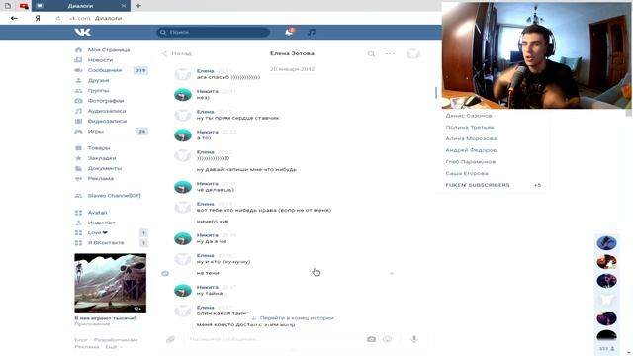This screenshot has width=633, height=356.
Task: Attach a file with the paperclip icon
Action: [170, 339]
